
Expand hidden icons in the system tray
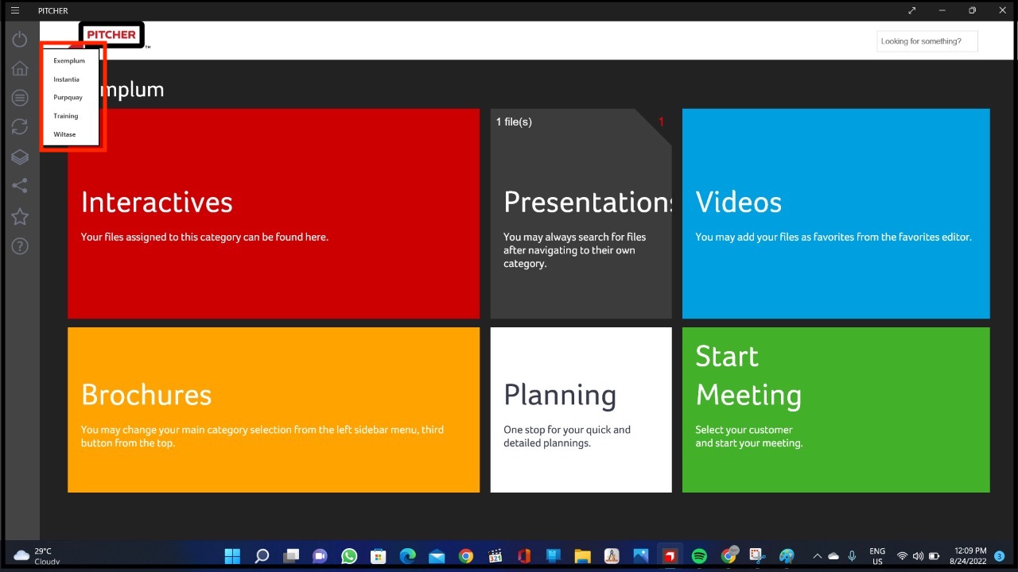pyautogui.click(x=817, y=555)
